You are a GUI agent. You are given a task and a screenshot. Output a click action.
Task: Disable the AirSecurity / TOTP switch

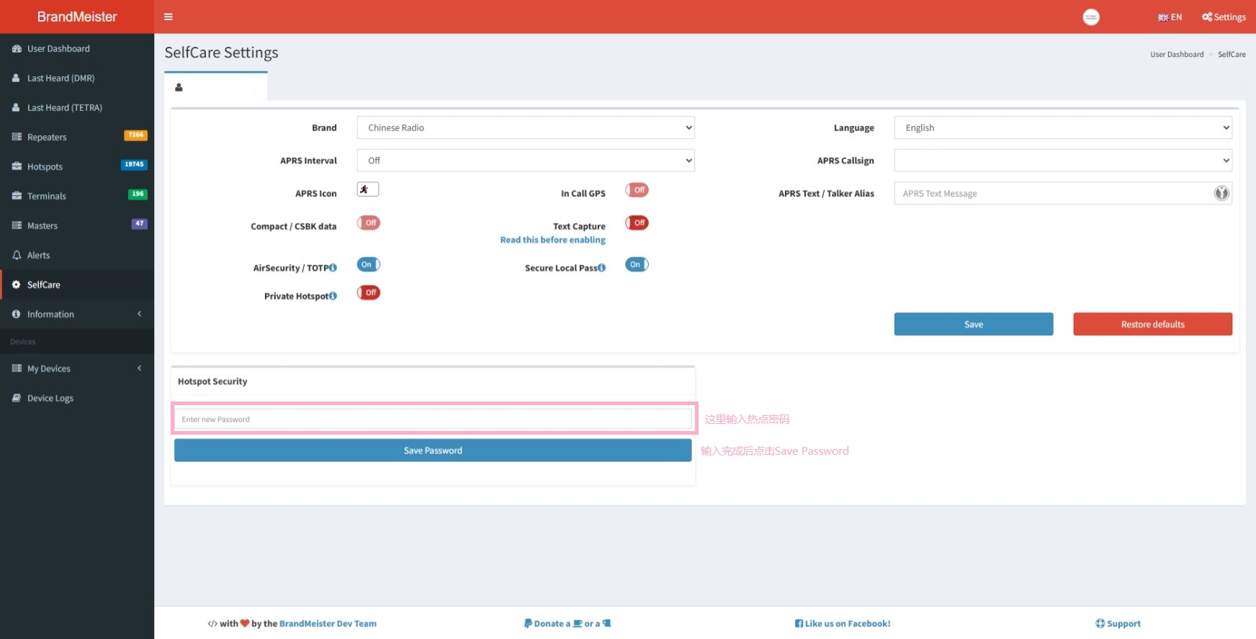coord(368,265)
